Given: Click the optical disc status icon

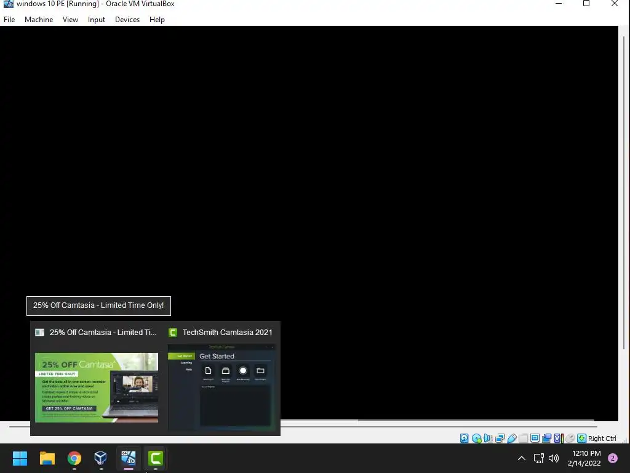Looking at the screenshot, I should [477, 438].
